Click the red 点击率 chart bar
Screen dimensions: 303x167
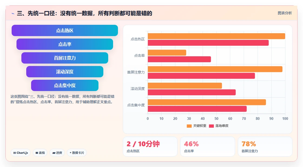(x=179, y=59)
